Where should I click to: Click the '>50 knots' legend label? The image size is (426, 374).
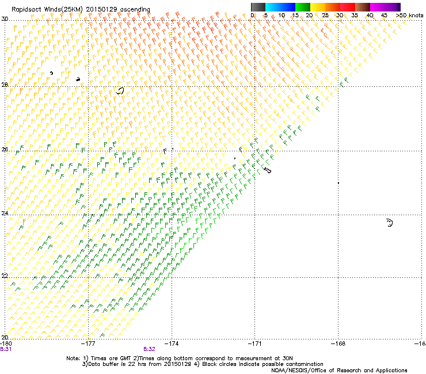click(x=409, y=16)
